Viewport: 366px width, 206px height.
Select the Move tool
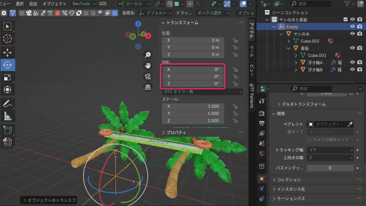tap(8, 53)
